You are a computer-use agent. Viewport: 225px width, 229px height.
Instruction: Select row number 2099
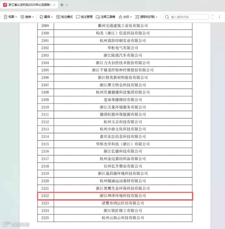pos(45,26)
